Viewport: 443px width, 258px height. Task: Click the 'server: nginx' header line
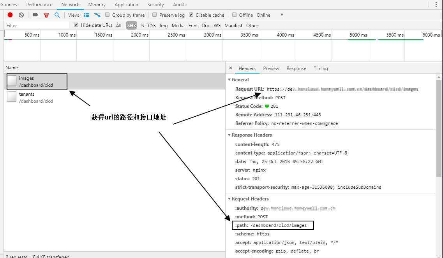coord(250,170)
